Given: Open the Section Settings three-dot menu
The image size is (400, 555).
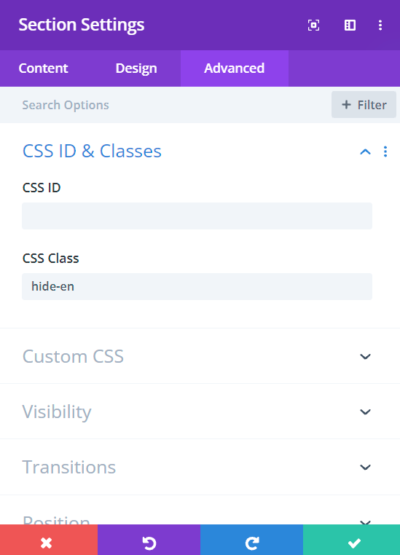Looking at the screenshot, I should tap(380, 25).
